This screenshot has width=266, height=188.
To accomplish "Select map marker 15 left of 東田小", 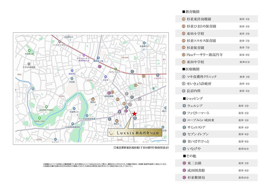I will 110,119.
